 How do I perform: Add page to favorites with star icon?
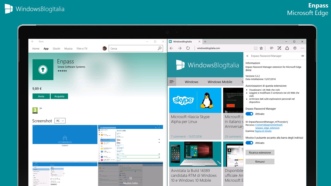coord(261,48)
